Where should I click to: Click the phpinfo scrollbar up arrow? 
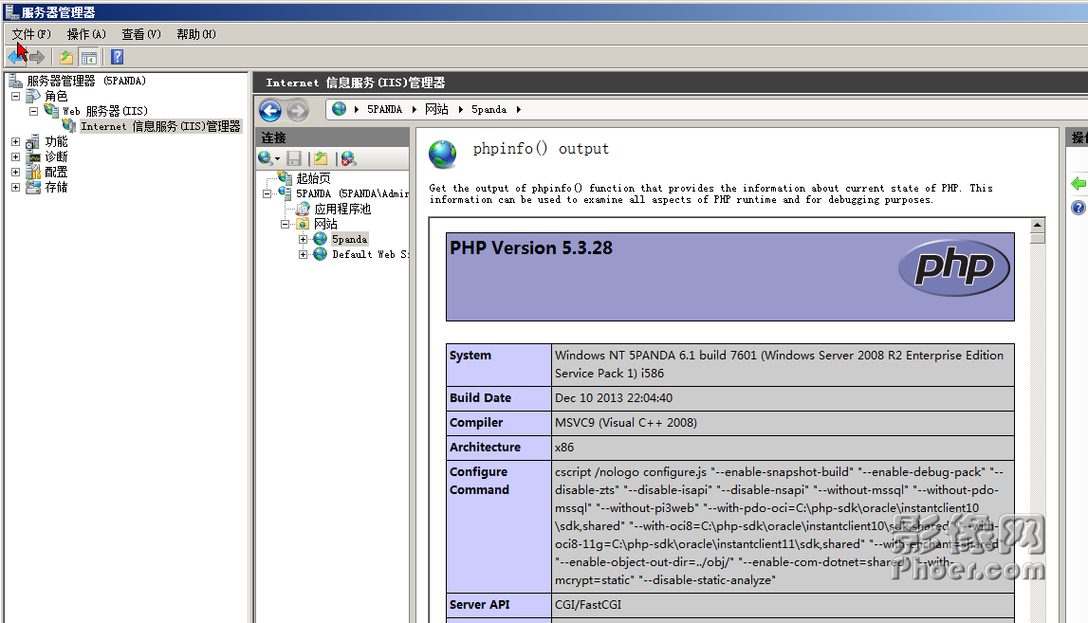tap(1038, 225)
